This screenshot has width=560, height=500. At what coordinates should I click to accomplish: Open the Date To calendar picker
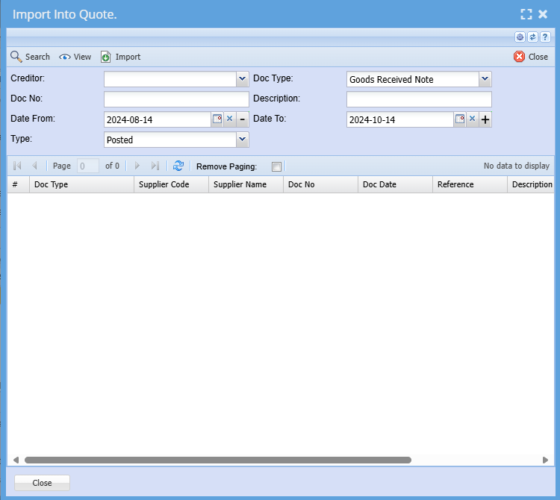(x=460, y=119)
